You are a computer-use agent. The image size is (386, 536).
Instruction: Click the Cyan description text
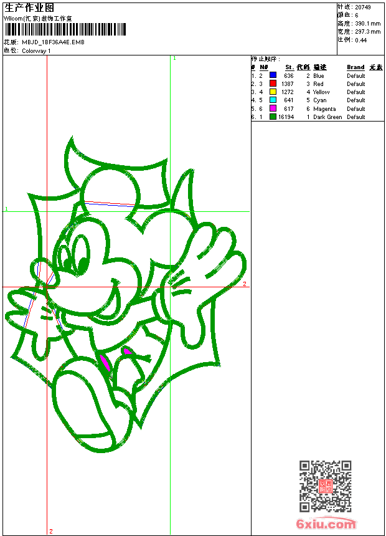[x=320, y=100]
